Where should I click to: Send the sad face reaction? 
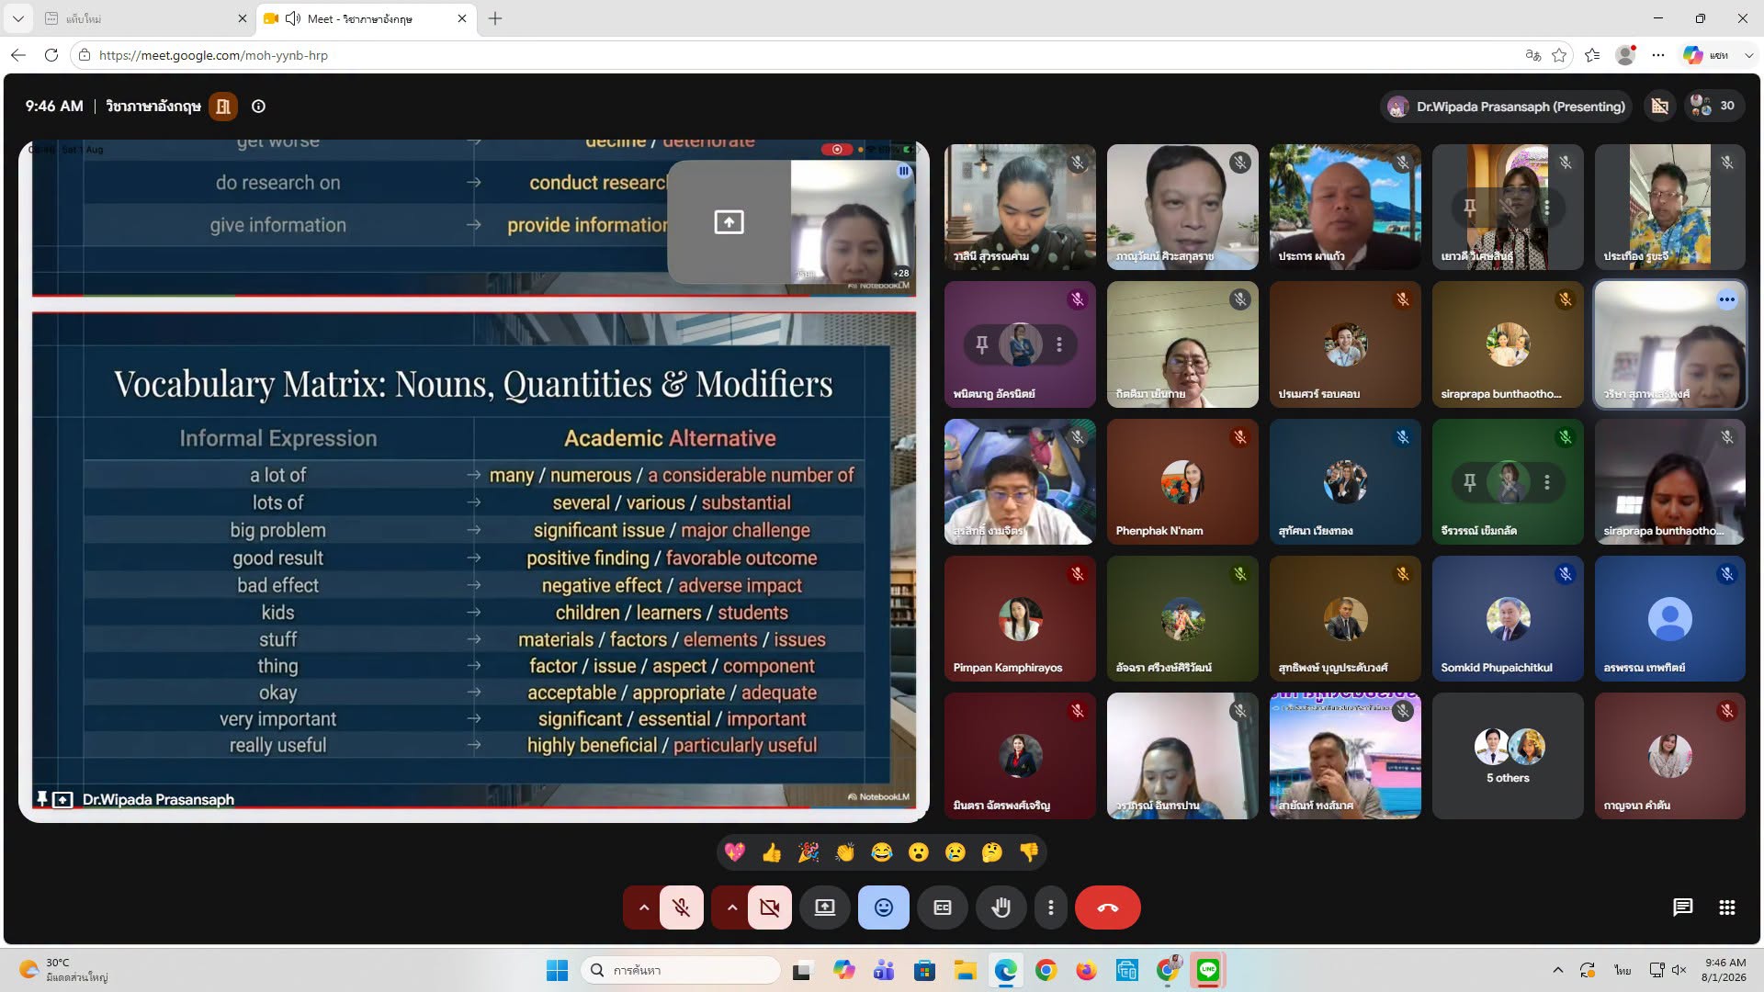[955, 852]
